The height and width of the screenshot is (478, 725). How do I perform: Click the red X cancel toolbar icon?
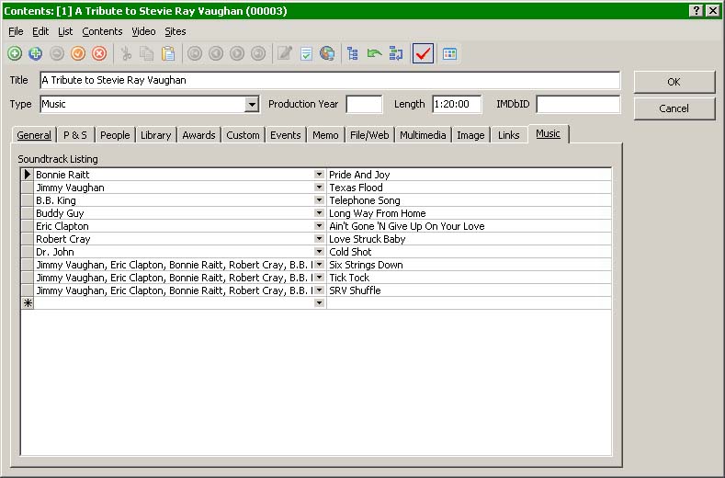pos(99,53)
